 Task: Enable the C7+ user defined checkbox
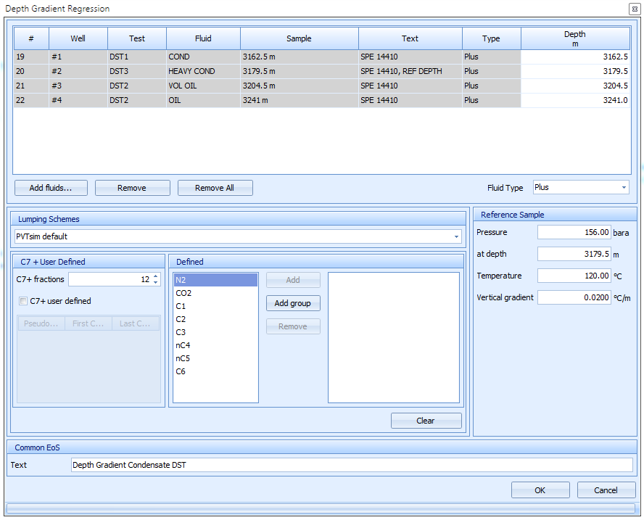coord(23,301)
